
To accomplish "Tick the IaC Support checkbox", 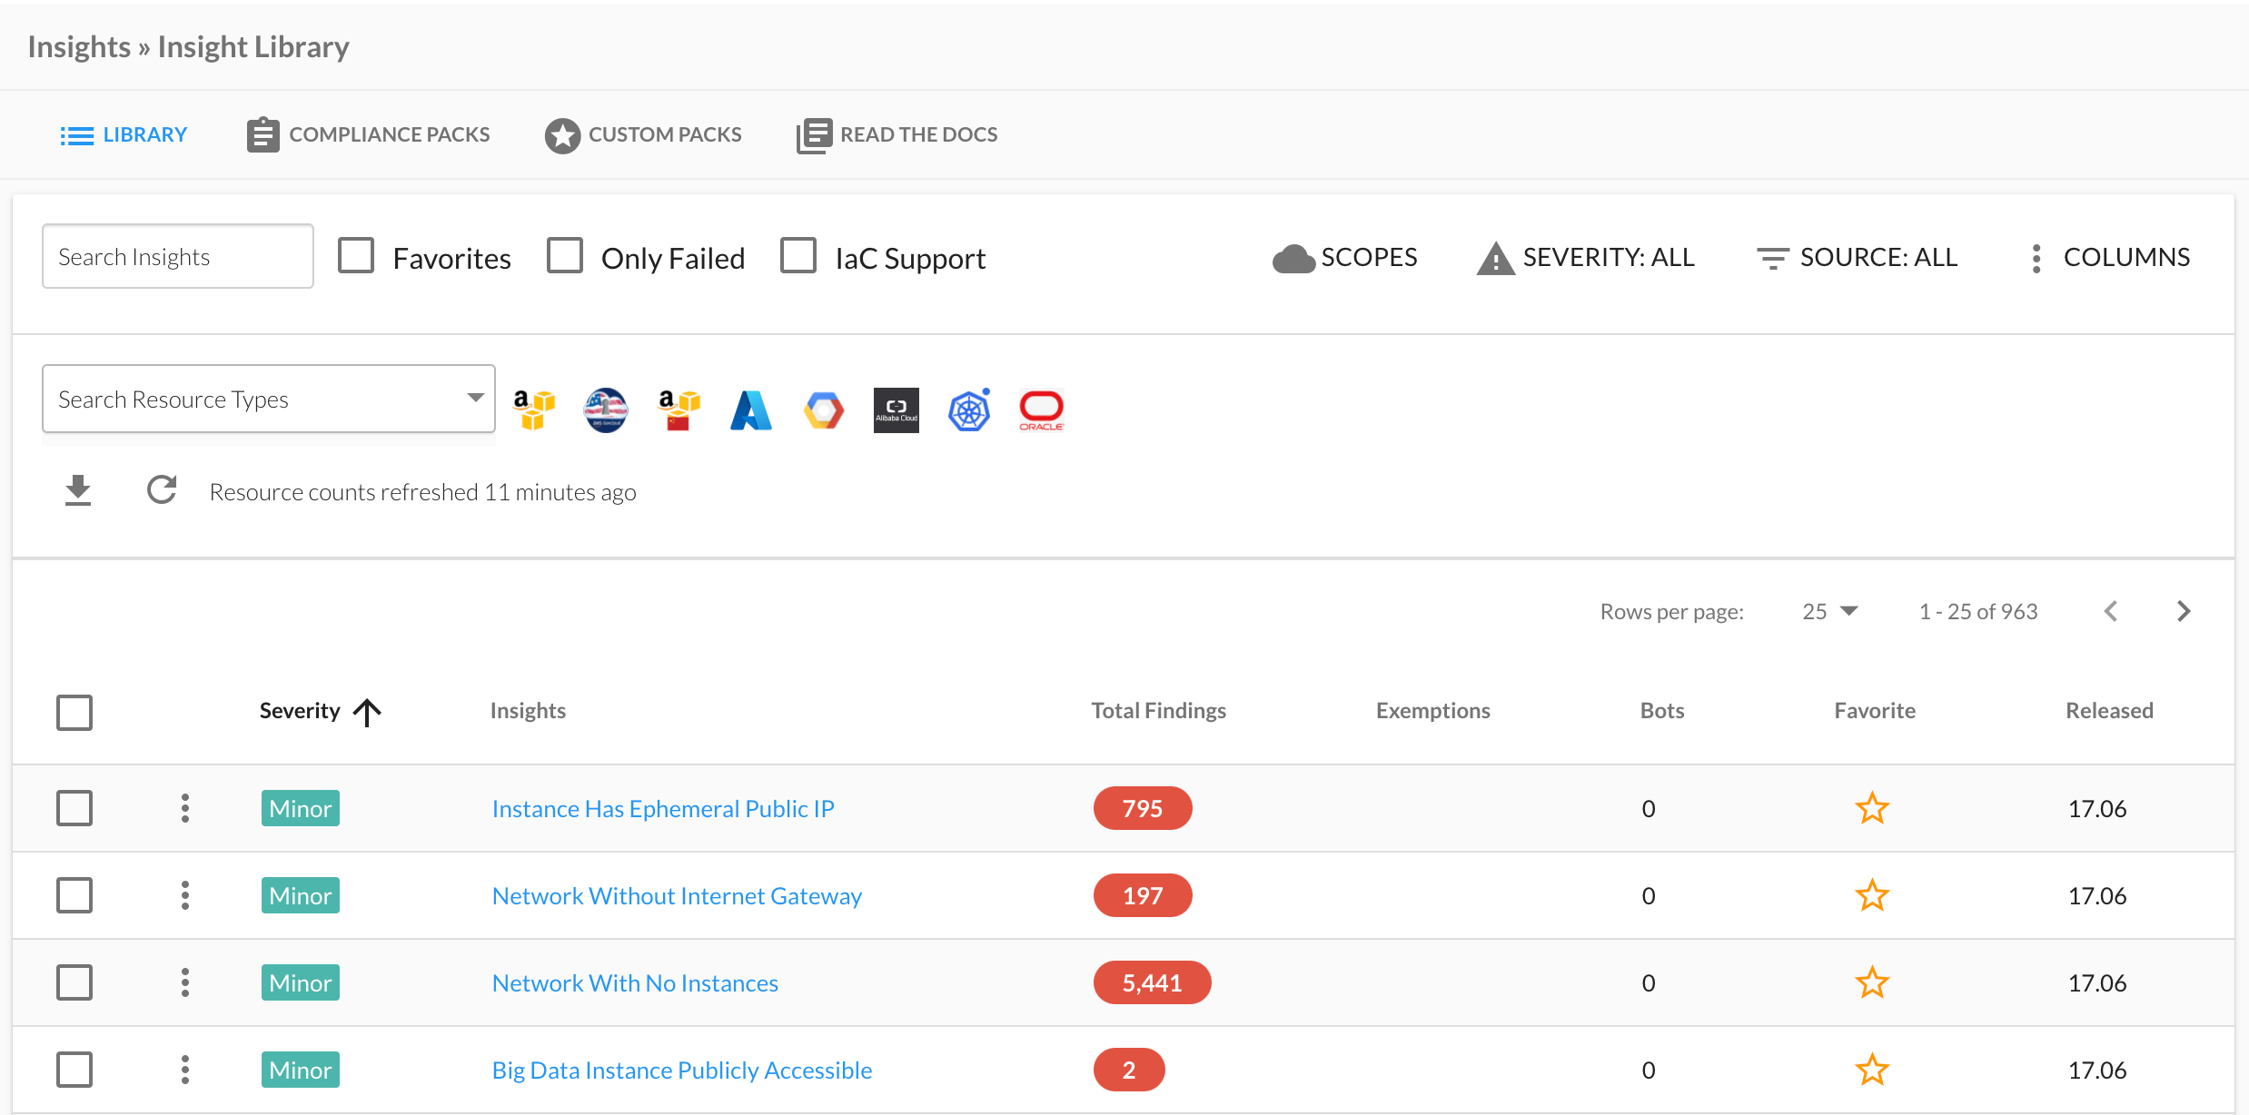I will pos(798,256).
